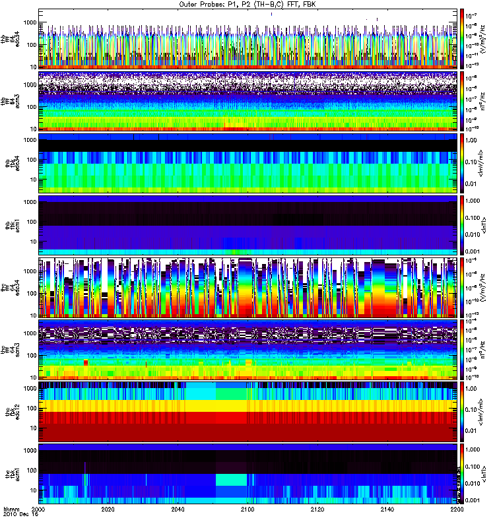Select the thb fbk edc34 filter bank panel
This screenshot has width=495, height=528.
[247, 163]
